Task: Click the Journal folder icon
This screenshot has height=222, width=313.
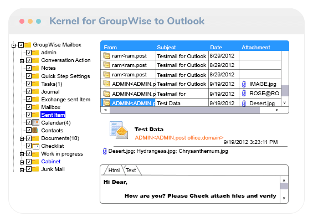Action: point(35,91)
